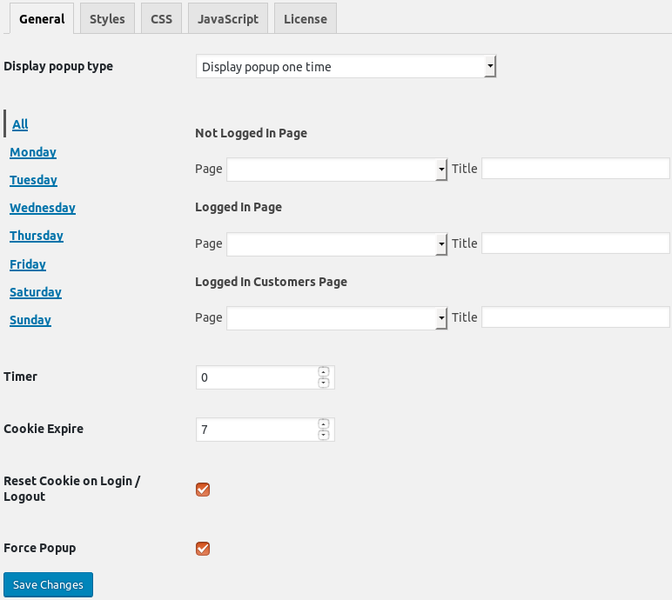The width and height of the screenshot is (672, 600).
Task: Increase Cookie Expire with up arrow
Action: tap(324, 424)
